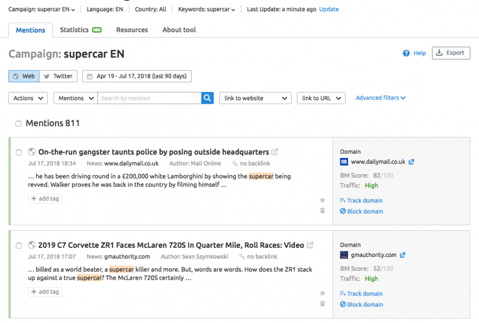The width and height of the screenshot is (479, 323).
Task: Open the date range picker Apr 19 - Jul 17
Action: click(137, 76)
